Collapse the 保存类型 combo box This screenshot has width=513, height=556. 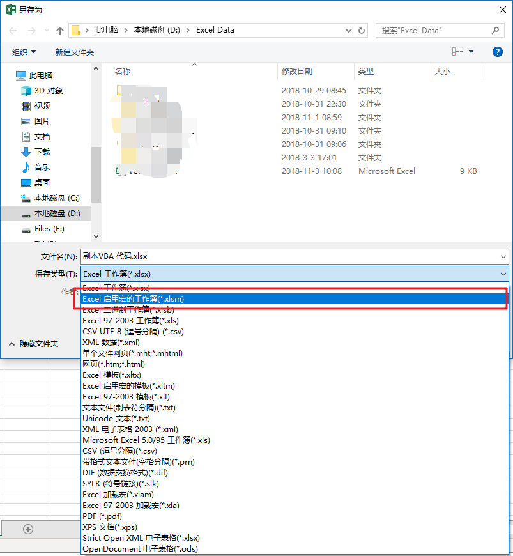click(503, 274)
